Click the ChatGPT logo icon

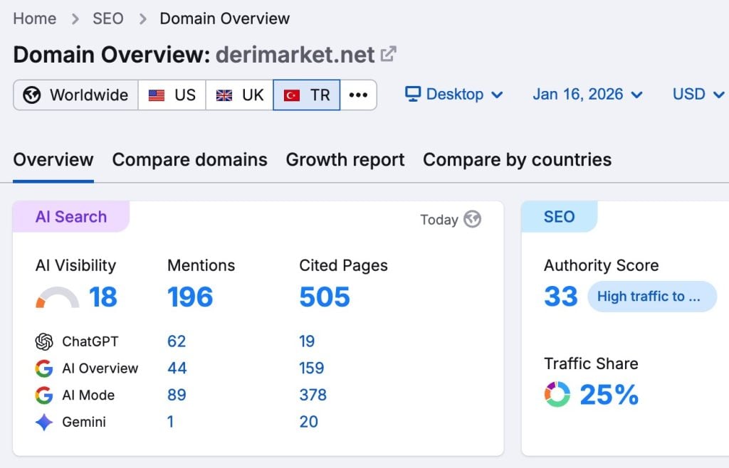pos(44,341)
